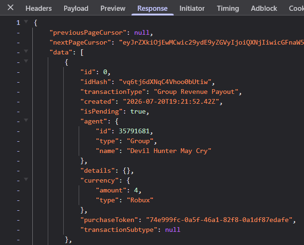Switch to the Adblock tab
This screenshot has height=245, width=304.
coord(264,8)
